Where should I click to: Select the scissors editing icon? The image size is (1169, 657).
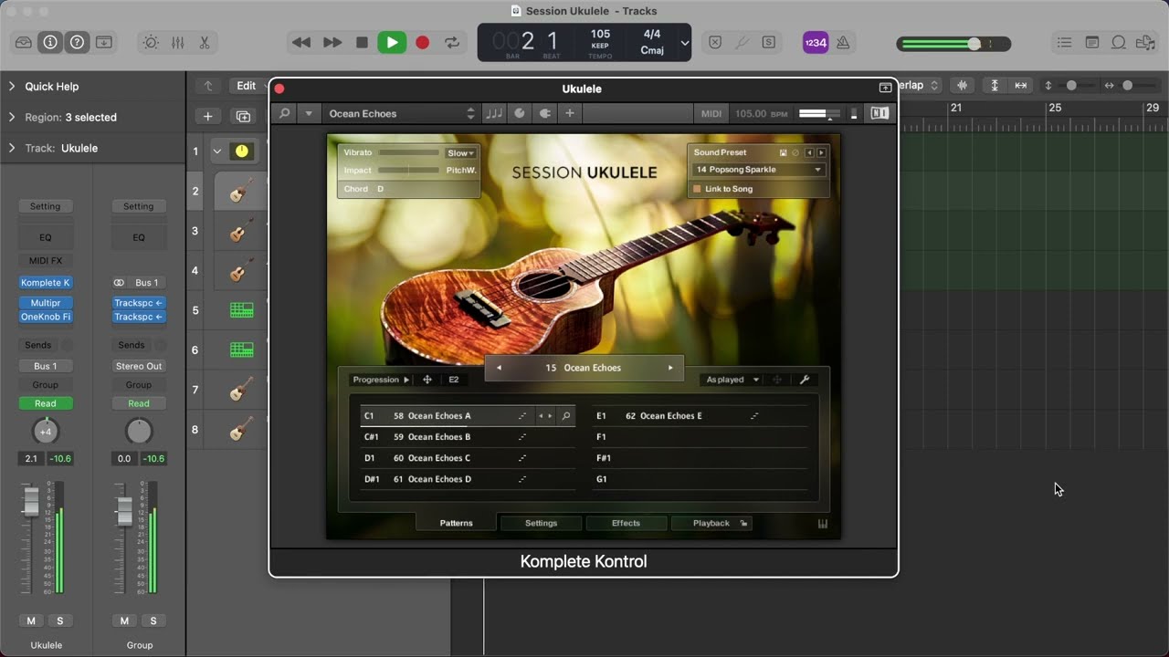coord(205,43)
